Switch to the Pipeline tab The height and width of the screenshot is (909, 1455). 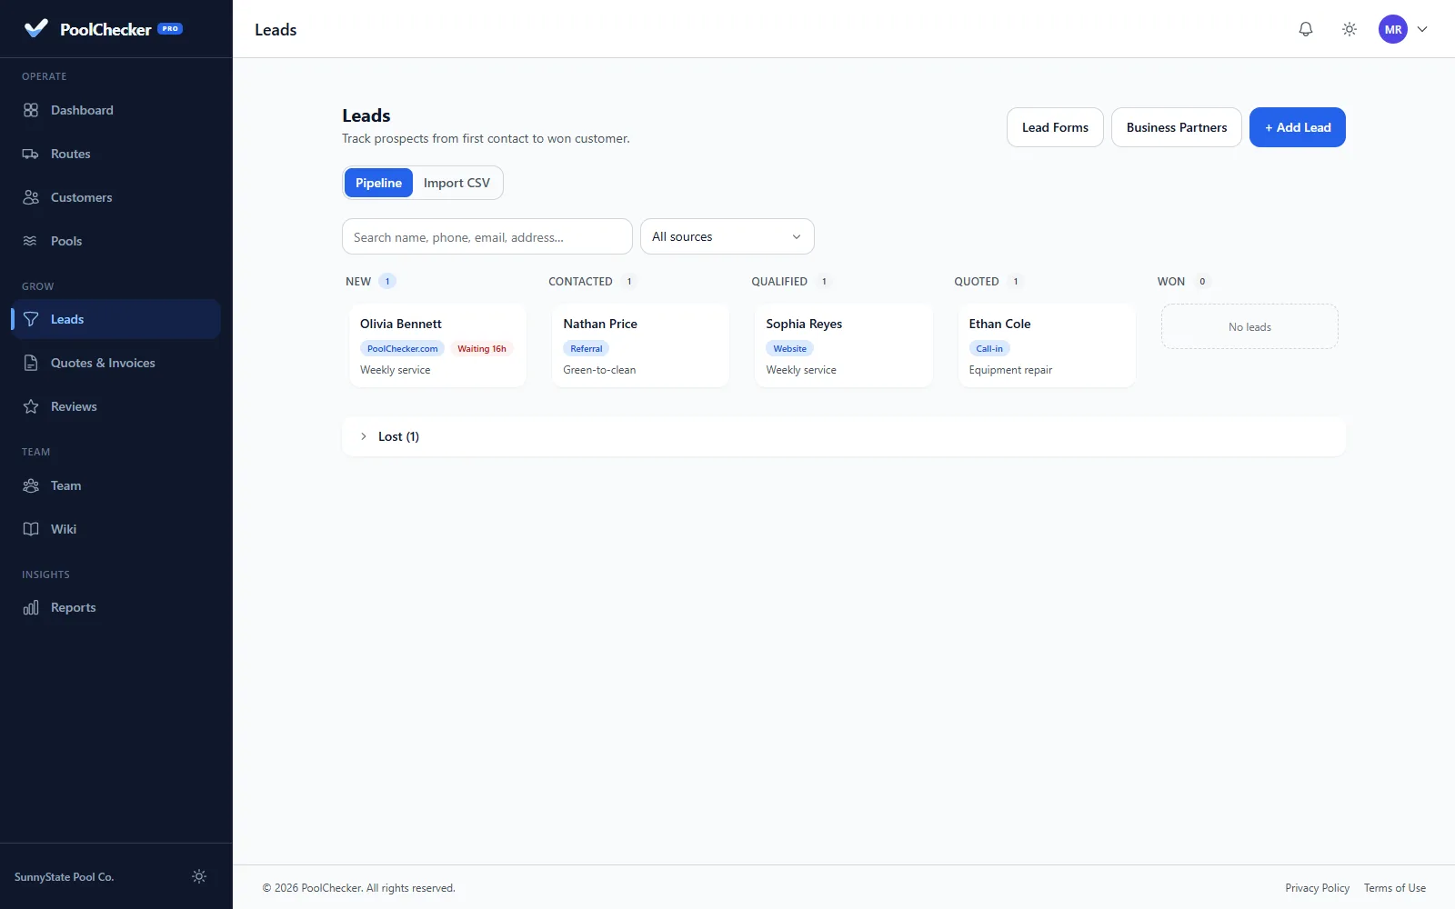coord(378,183)
